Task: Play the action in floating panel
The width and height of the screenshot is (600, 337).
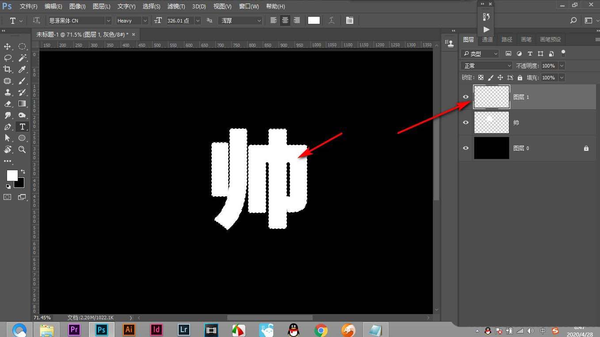Action: [x=486, y=30]
